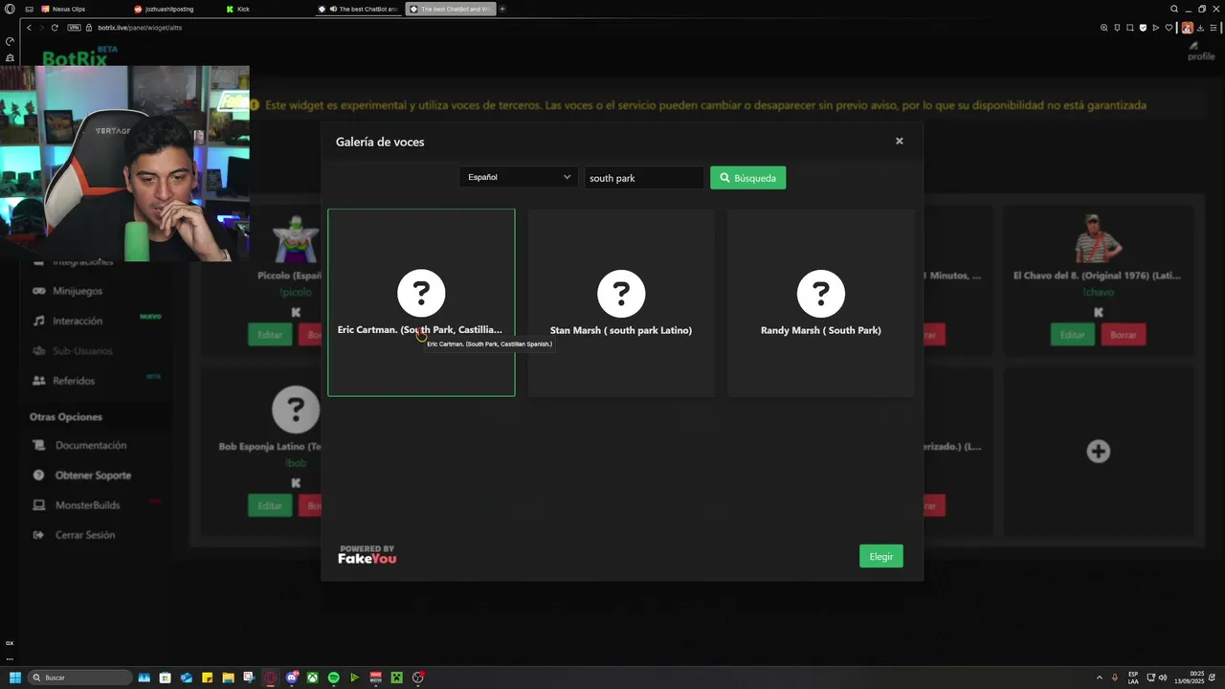
Task: Open Xbox app from the taskbar
Action: click(312, 678)
